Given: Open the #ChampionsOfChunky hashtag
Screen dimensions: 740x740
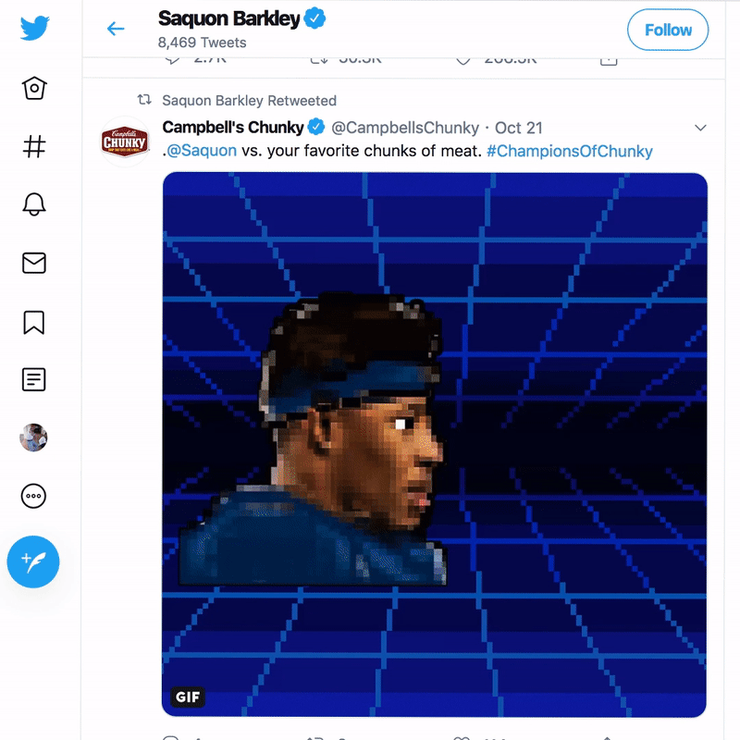Looking at the screenshot, I should coord(570,151).
